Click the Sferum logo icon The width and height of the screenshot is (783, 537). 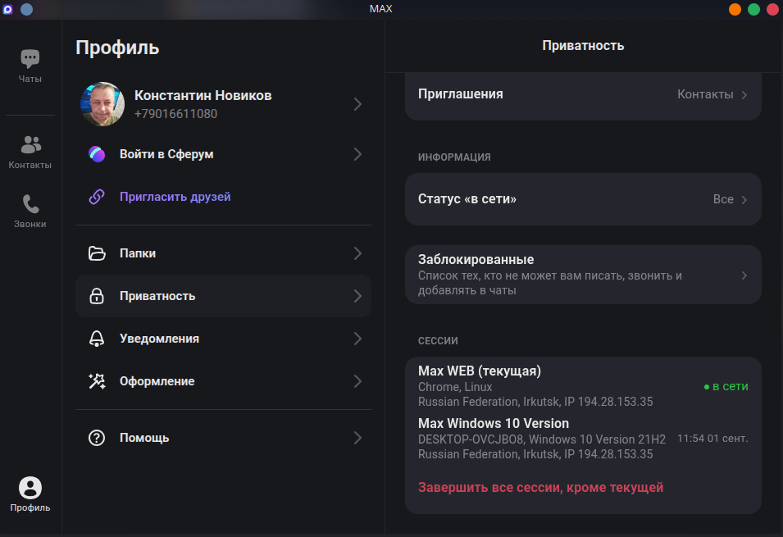[97, 154]
